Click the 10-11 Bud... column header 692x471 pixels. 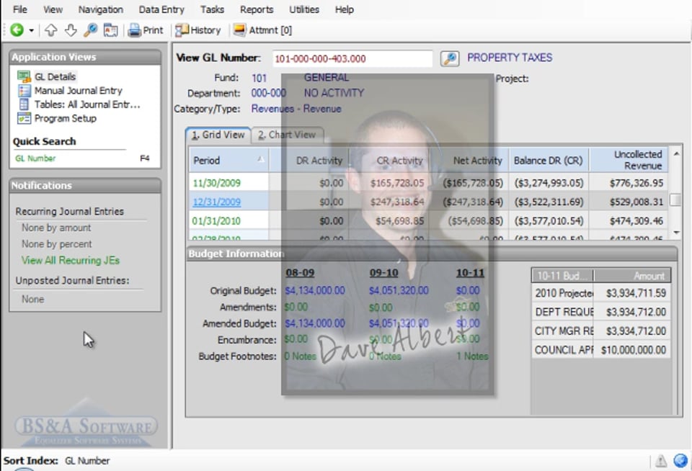(x=563, y=276)
